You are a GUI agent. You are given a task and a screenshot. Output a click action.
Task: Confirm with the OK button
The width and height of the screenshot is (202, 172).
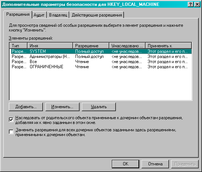125,164
